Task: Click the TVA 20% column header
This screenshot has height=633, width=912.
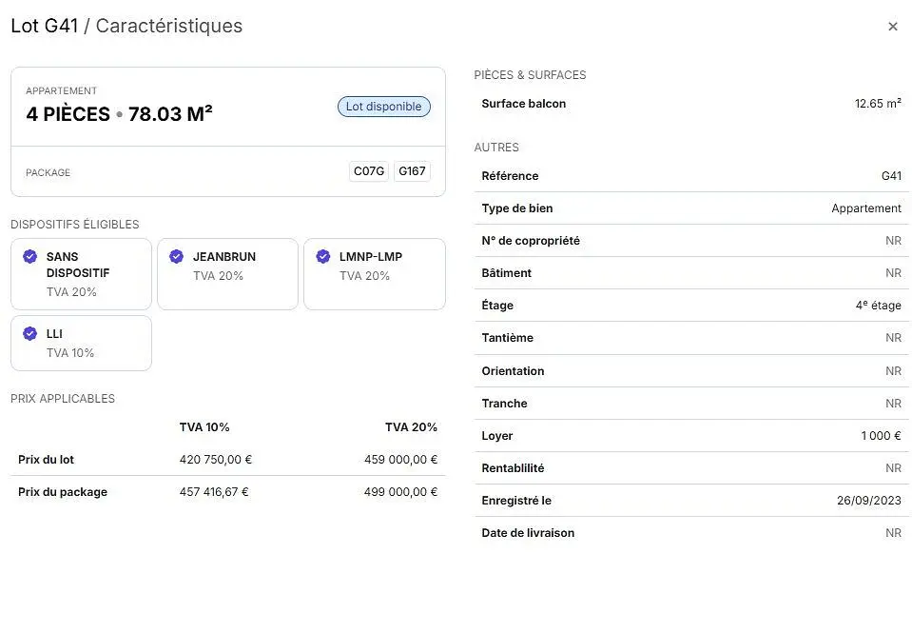Action: click(411, 427)
